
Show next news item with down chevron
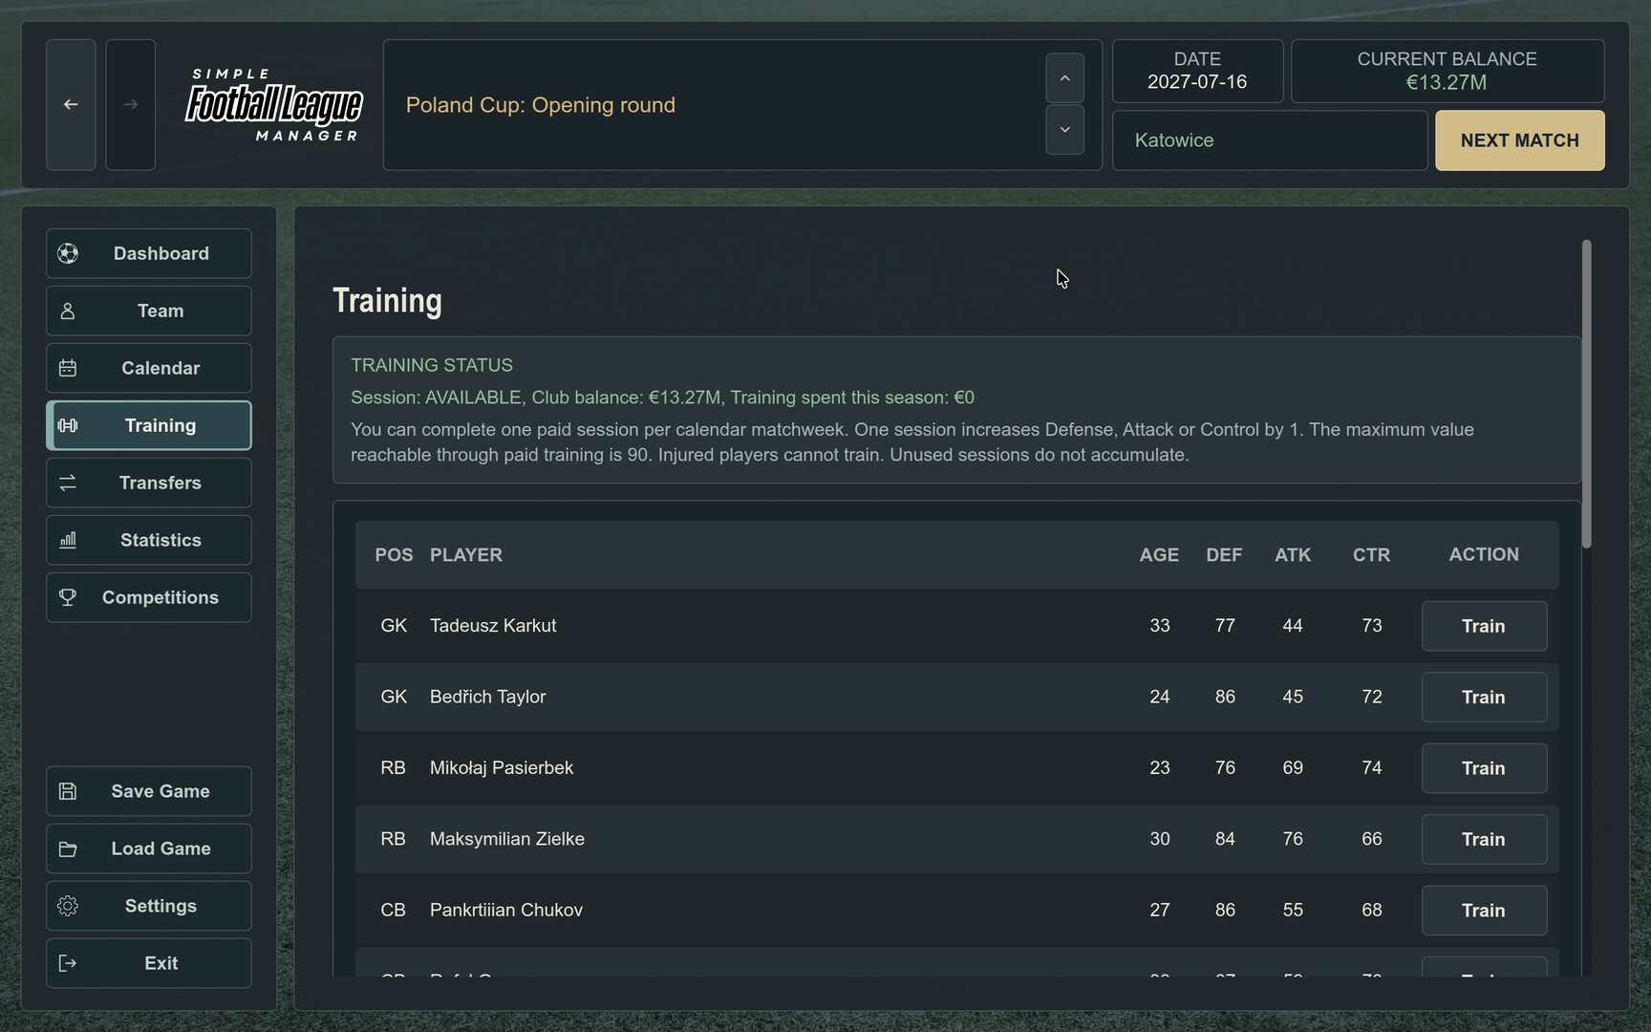coord(1064,130)
